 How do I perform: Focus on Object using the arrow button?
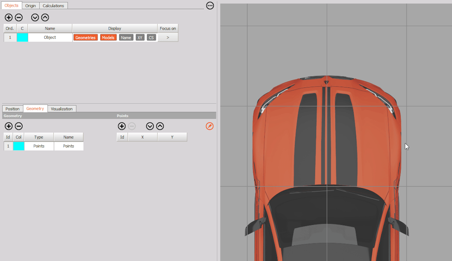pos(168,38)
